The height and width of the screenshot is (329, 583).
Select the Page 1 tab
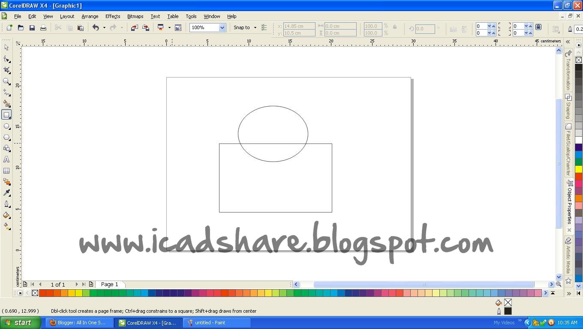point(109,284)
